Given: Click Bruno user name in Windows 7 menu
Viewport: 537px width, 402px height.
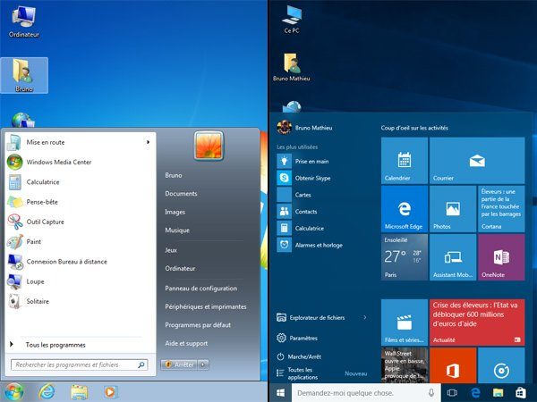Looking at the screenshot, I should pyautogui.click(x=174, y=175).
